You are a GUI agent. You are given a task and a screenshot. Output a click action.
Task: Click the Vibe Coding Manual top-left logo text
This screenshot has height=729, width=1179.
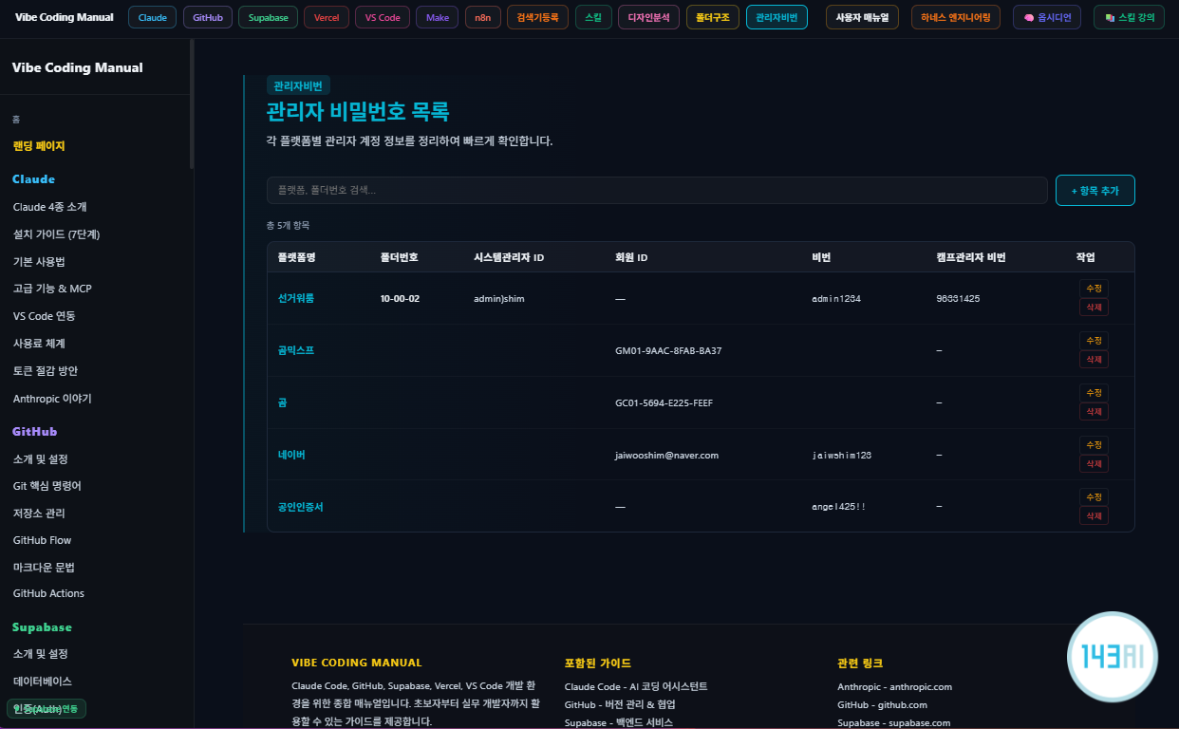pos(64,17)
